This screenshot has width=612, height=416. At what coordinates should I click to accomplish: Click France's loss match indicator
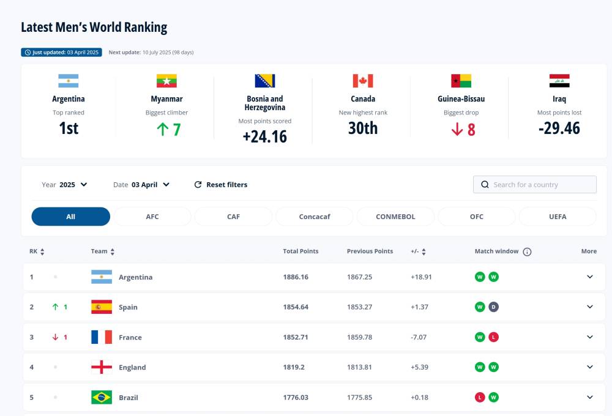[x=493, y=337]
